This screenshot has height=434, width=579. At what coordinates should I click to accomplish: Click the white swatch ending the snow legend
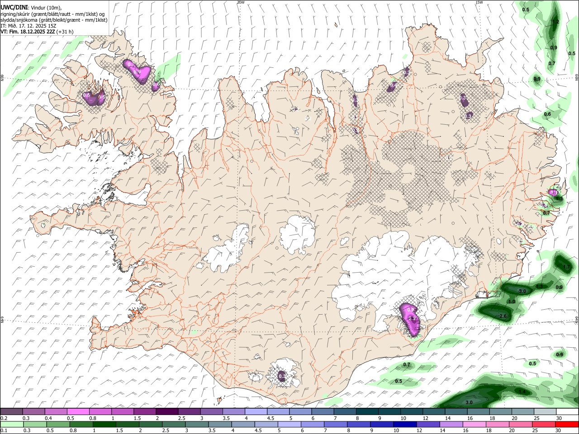click(x=567, y=411)
